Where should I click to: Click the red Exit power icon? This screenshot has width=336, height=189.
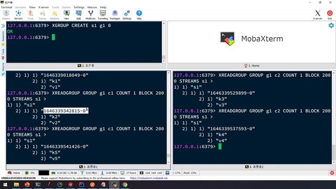pos(330,15)
